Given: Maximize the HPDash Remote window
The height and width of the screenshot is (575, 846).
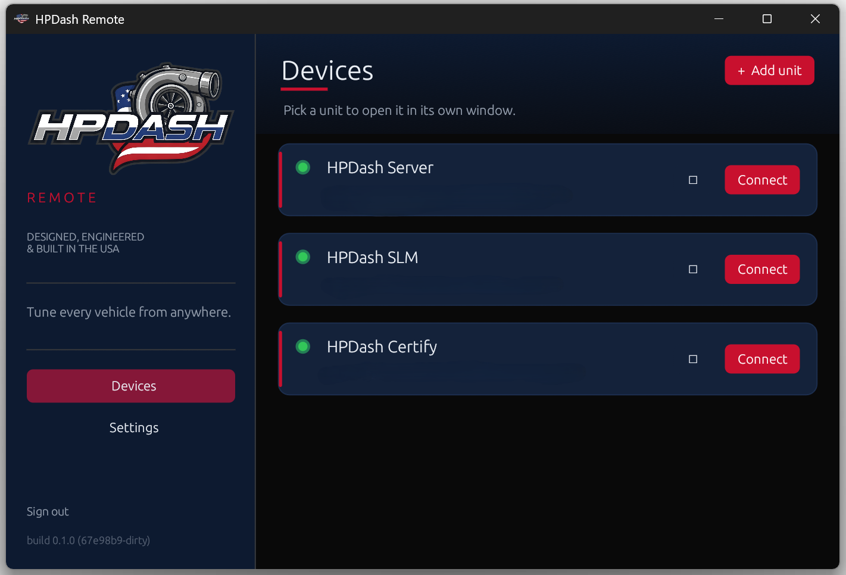Looking at the screenshot, I should click(x=767, y=19).
